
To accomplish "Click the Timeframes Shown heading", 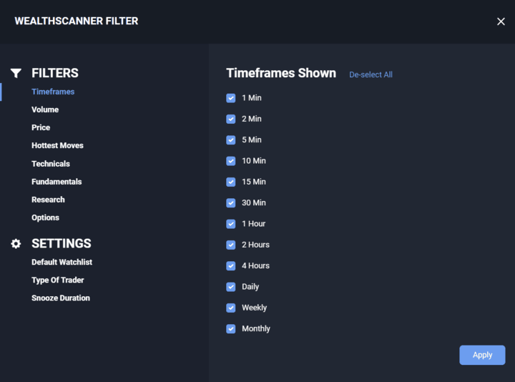I will [281, 73].
